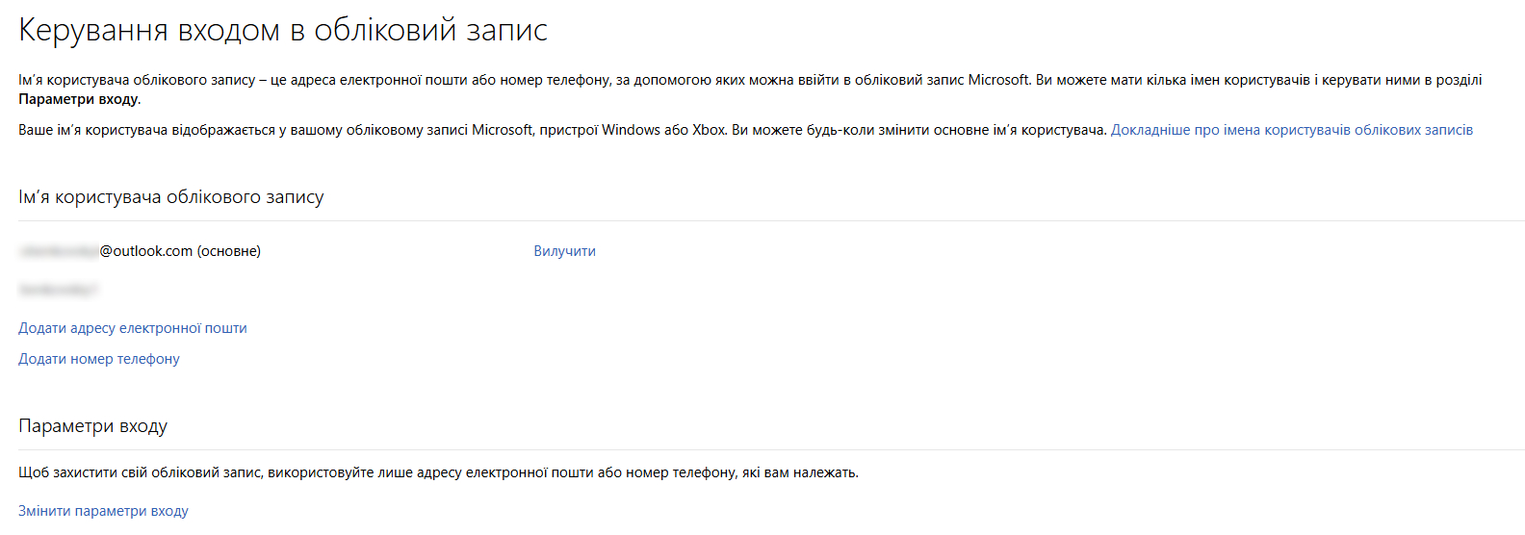Click the blurred alias below the primary email
The height and width of the screenshot is (535, 1525).
[58, 289]
